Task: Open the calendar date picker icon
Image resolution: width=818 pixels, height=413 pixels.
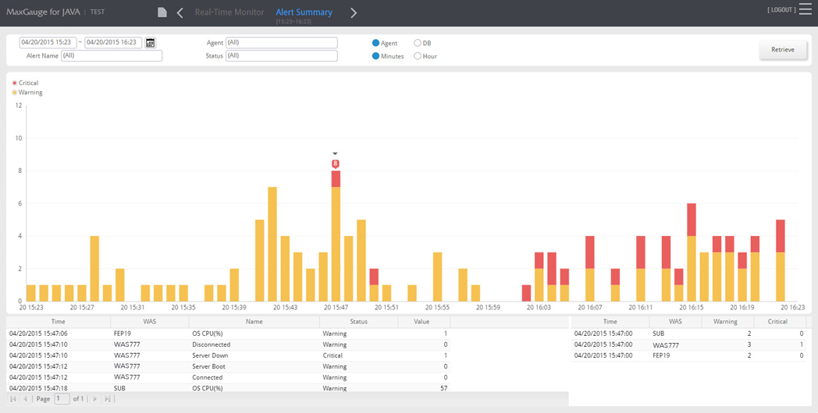Action: point(150,43)
